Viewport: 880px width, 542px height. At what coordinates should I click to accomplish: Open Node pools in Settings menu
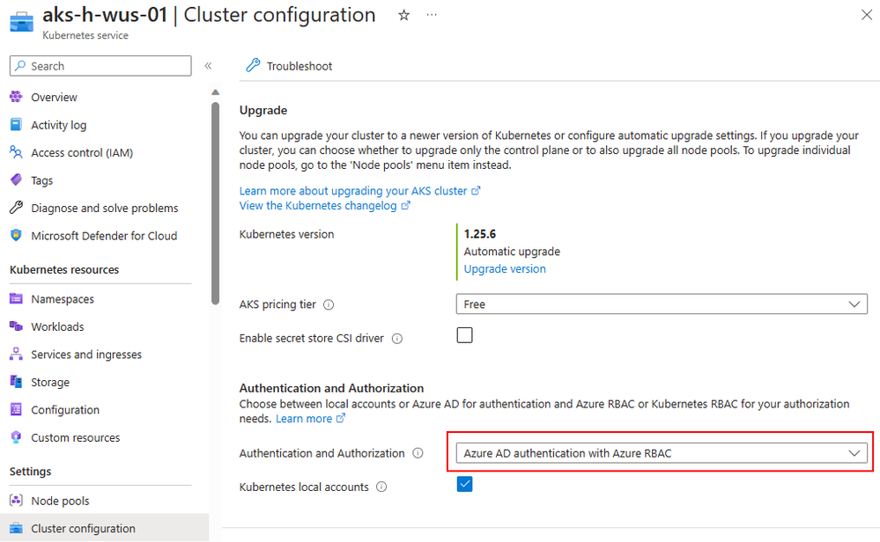click(x=60, y=501)
